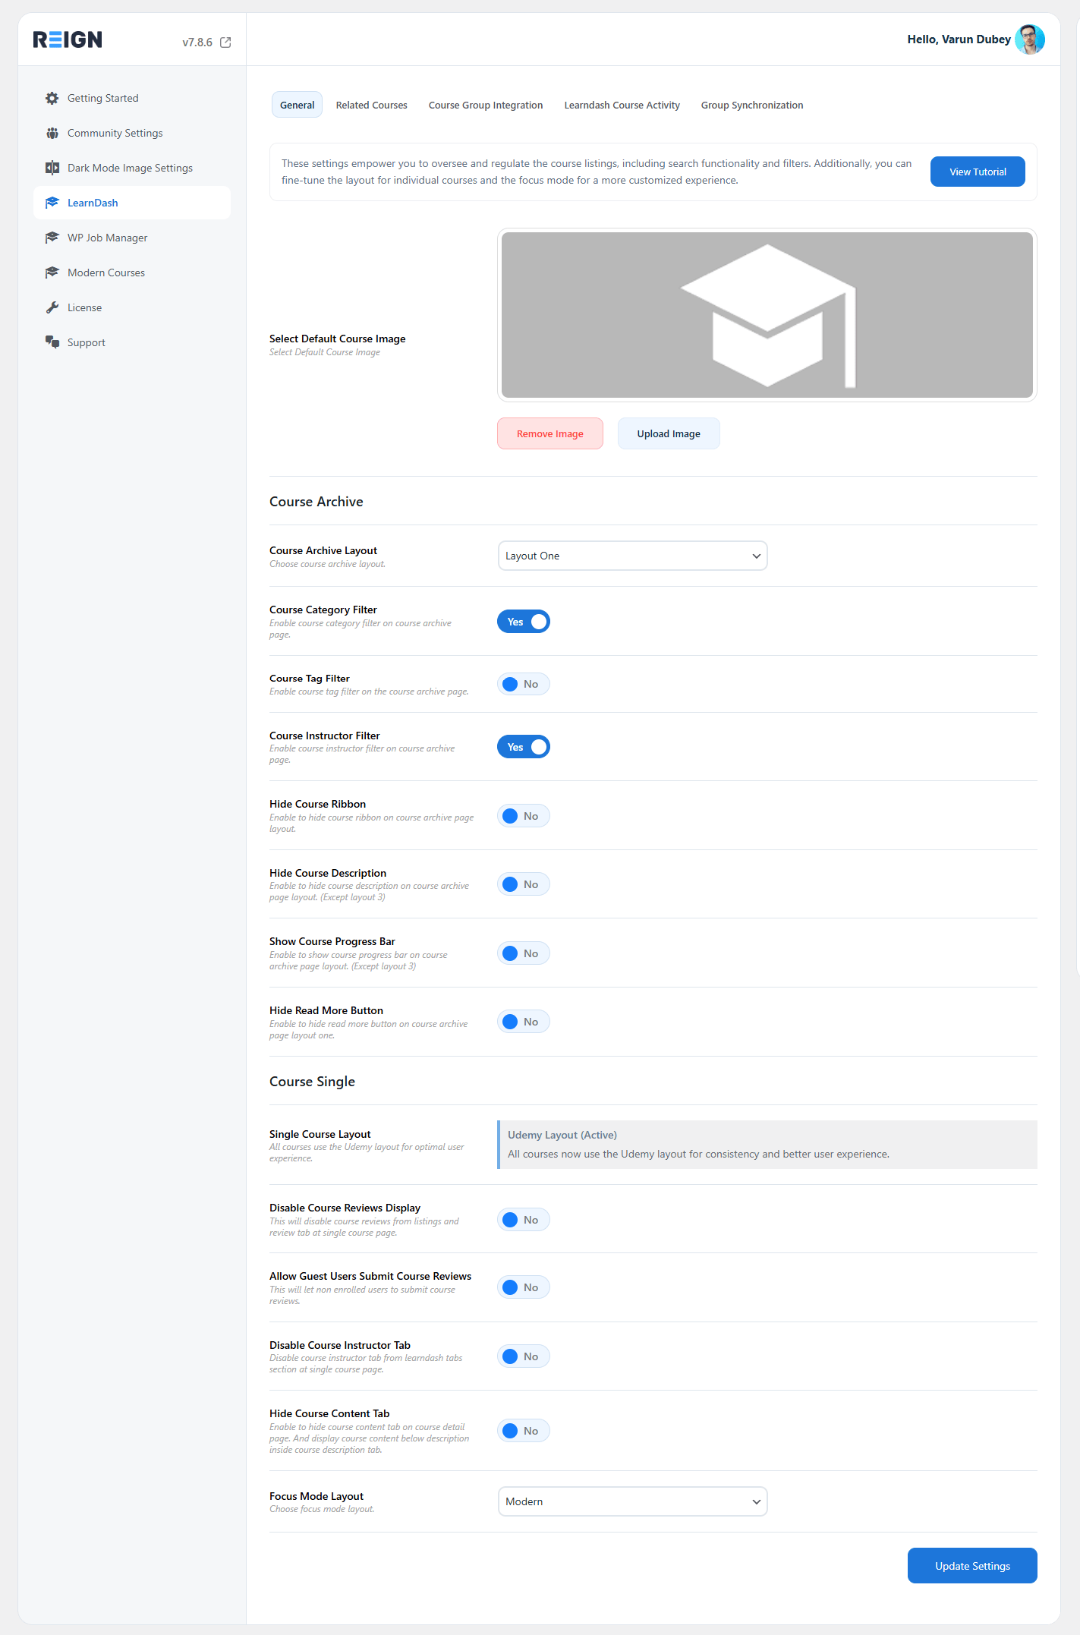1080x1635 pixels.
Task: Select the WP Job Manager icon
Action: 52,238
